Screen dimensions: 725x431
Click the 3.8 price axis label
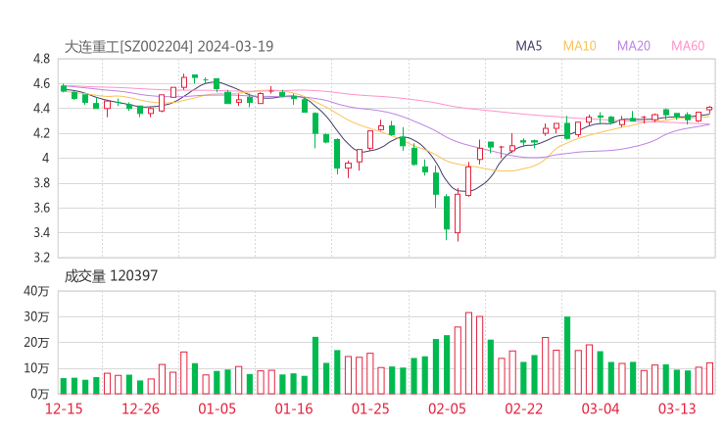(x=41, y=183)
